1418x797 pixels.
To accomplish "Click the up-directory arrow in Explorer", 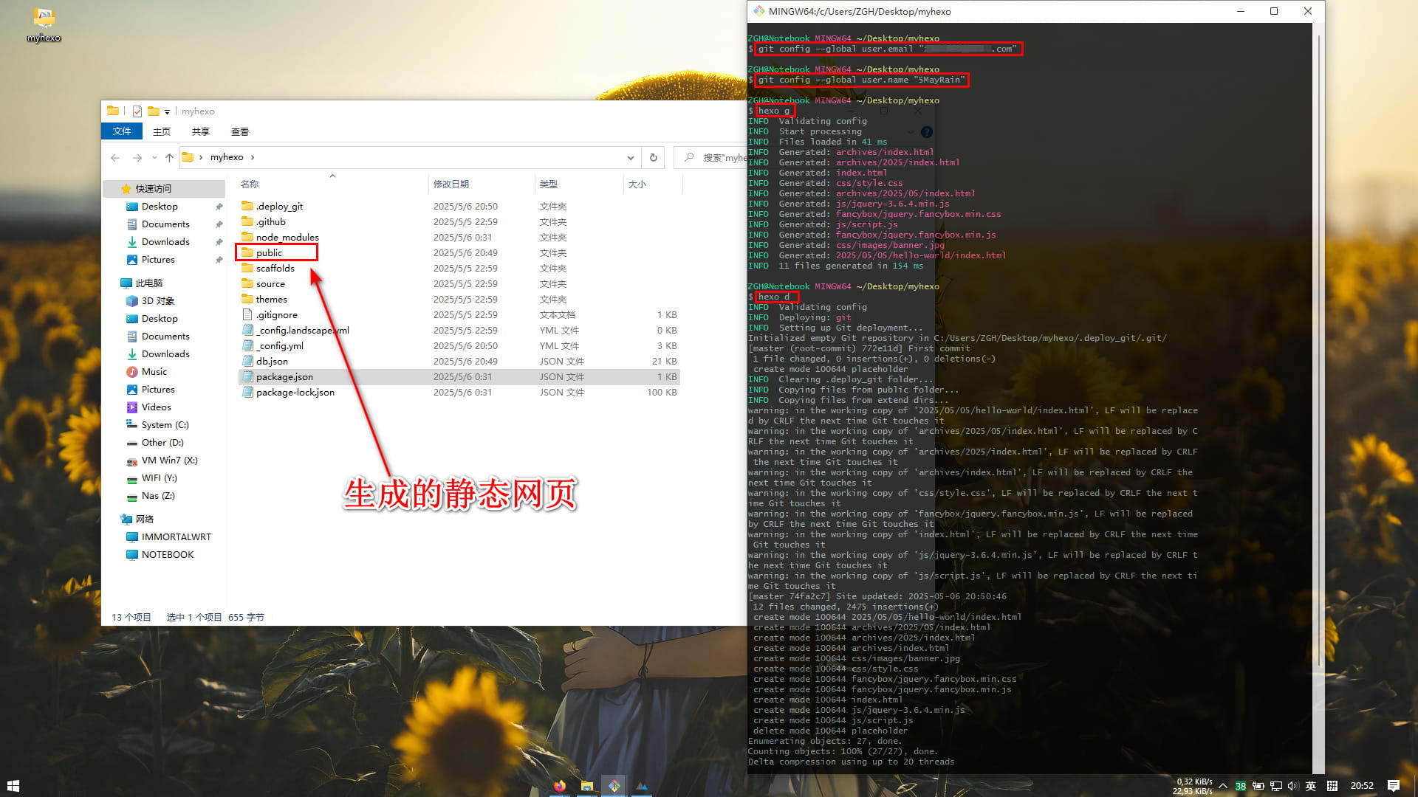I will 169,157.
